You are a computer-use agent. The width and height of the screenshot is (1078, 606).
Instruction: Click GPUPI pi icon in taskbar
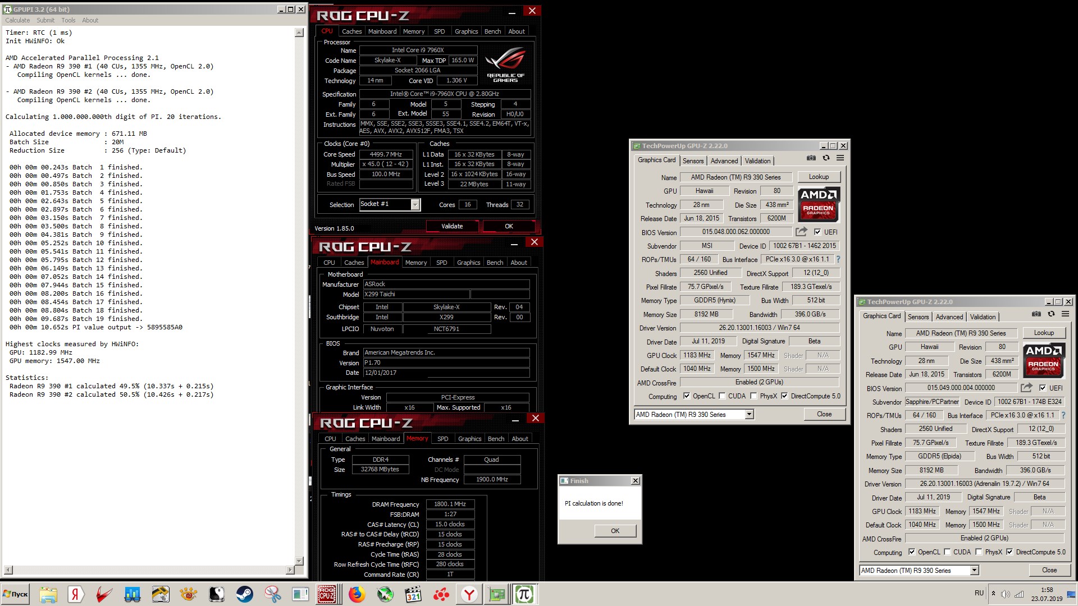(x=524, y=594)
